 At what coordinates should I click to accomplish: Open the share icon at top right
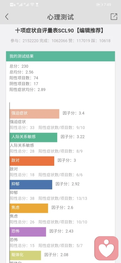(x=114, y=17)
